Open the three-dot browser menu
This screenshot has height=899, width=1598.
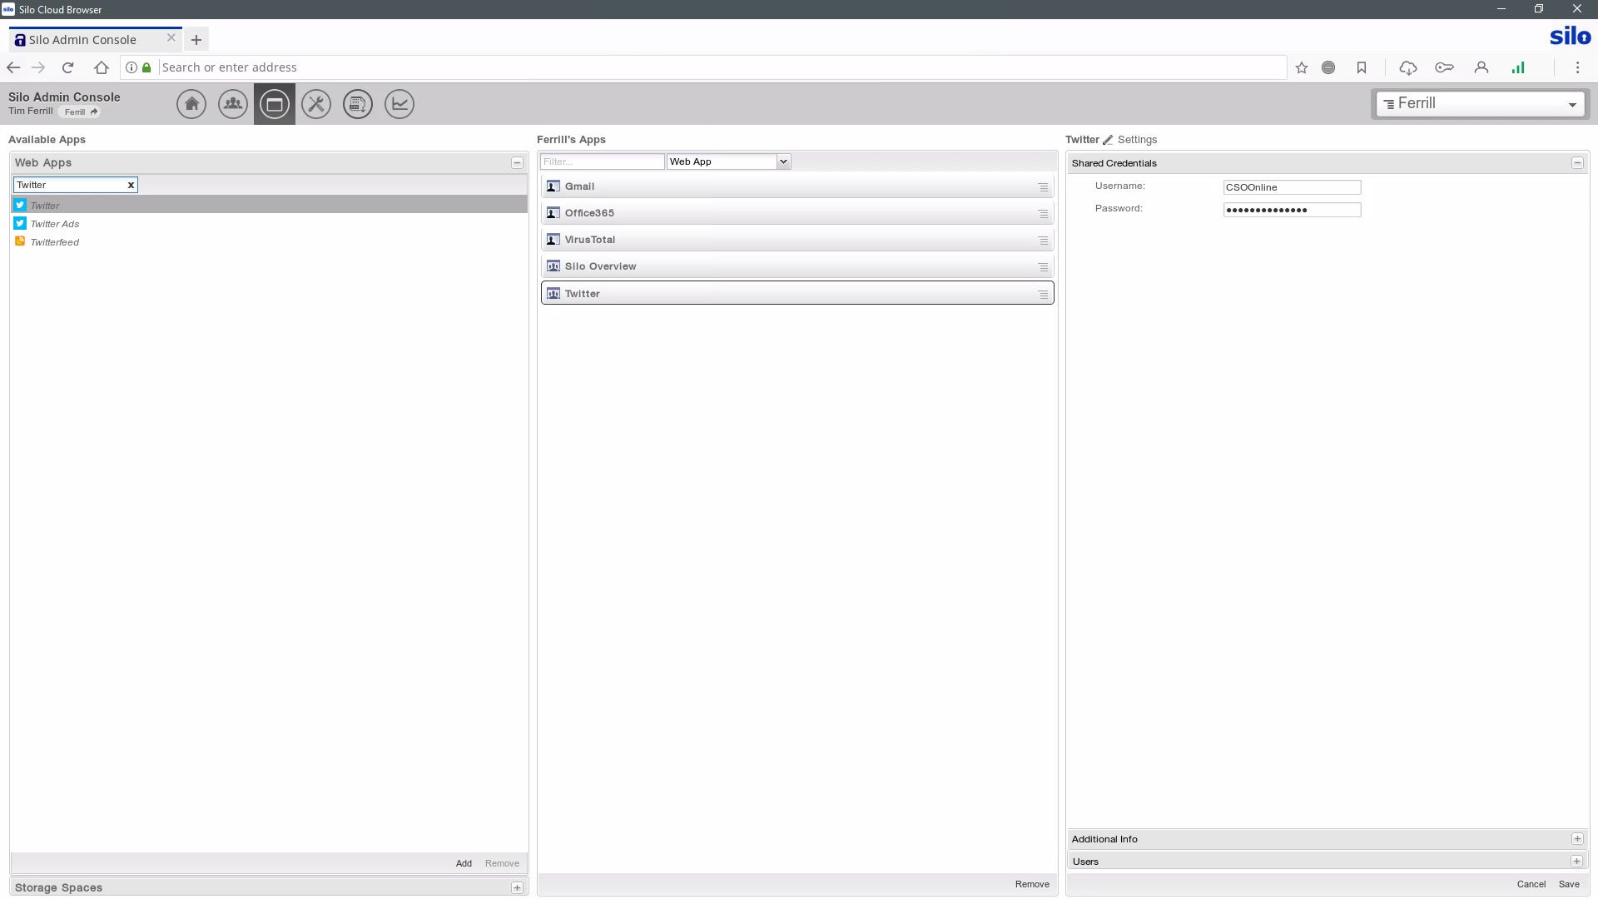point(1577,67)
